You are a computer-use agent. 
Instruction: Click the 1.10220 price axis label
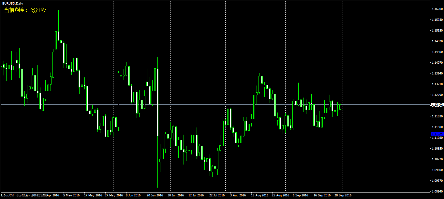(x=437, y=159)
